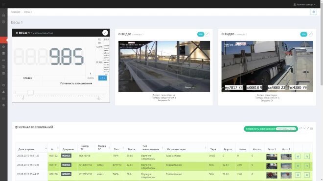Print weighing record 000161
Screen dimensions: 323x181
click(298, 165)
